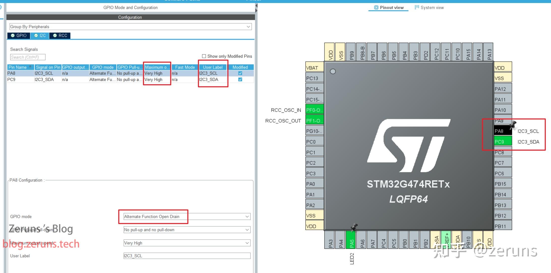Open the GPIO mode dropdown
The image size is (551, 273).
coord(247,216)
